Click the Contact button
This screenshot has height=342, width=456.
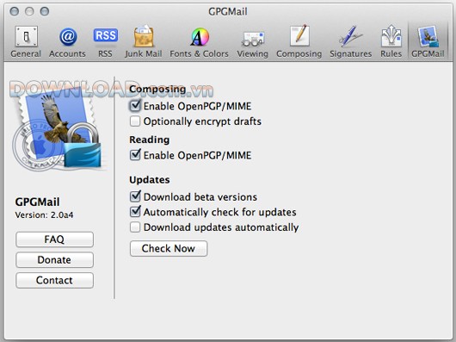55,280
